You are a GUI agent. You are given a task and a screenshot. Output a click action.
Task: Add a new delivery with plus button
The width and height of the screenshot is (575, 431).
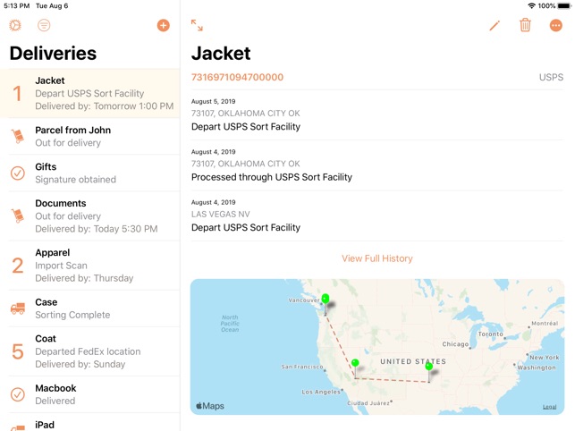click(x=163, y=25)
